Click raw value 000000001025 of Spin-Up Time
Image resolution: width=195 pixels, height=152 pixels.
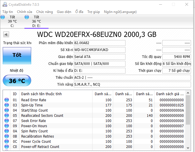pos(172,105)
